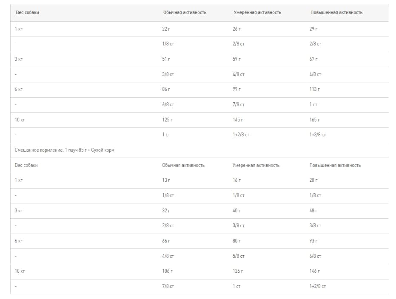396x299 pixels.
Task: Click the "126 г" cell
Action: click(238, 271)
